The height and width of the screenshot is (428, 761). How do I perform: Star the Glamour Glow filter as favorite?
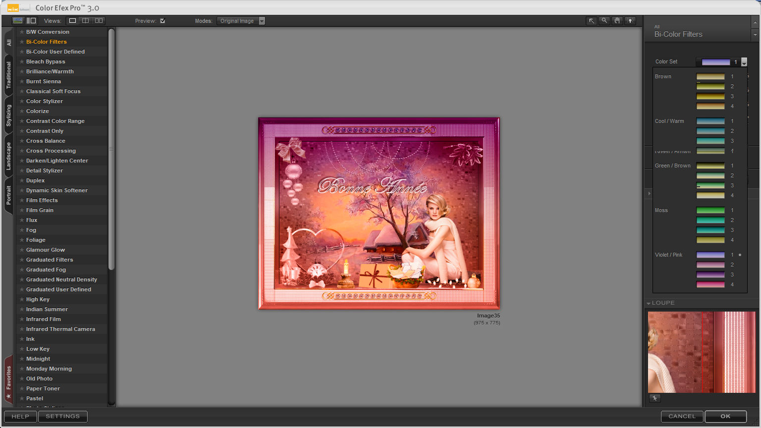21,250
